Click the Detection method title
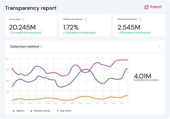This screenshot has width=170, height=119. 25,47
